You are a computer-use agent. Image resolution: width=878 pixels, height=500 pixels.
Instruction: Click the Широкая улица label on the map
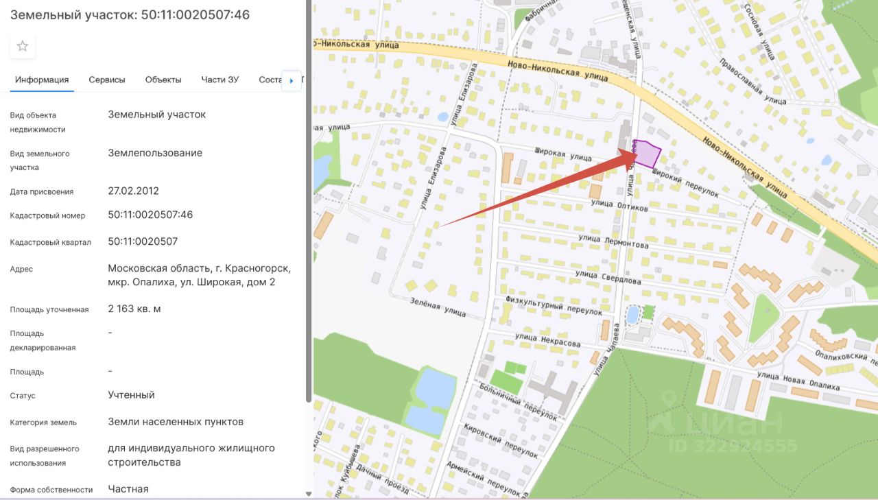562,154
